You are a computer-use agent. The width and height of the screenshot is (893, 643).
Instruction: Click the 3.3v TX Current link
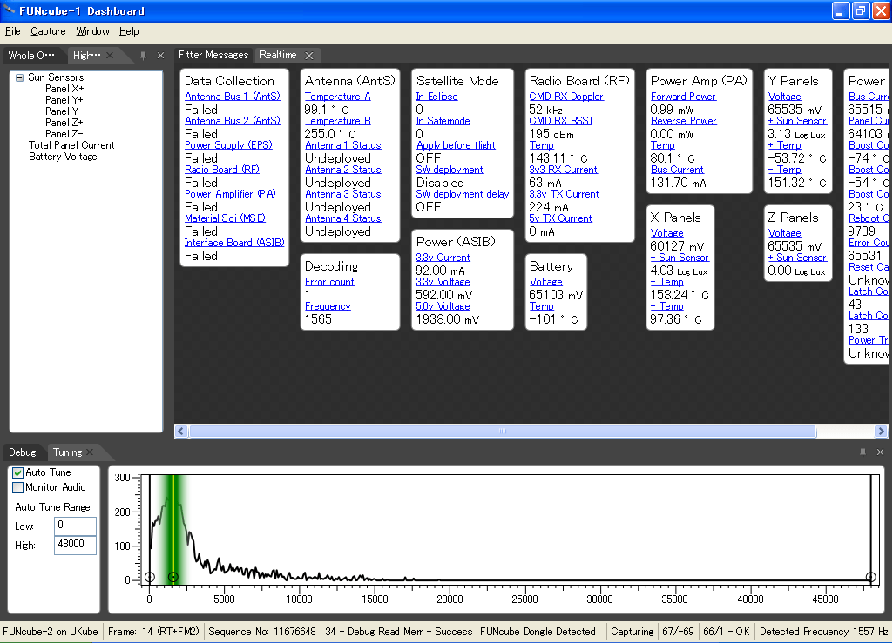coord(564,194)
